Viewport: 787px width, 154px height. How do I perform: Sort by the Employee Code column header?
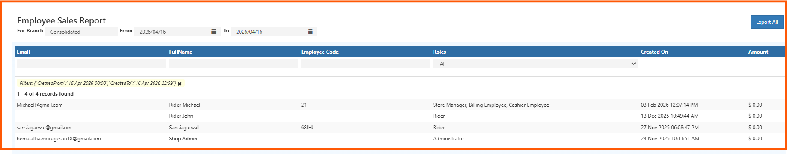(x=320, y=52)
